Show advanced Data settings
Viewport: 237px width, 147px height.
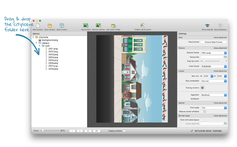(x=220, y=38)
